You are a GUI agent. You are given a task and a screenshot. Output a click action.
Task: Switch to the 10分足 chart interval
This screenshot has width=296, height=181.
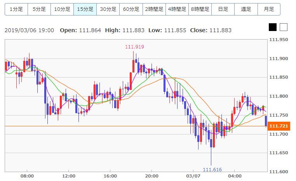(x=62, y=9)
